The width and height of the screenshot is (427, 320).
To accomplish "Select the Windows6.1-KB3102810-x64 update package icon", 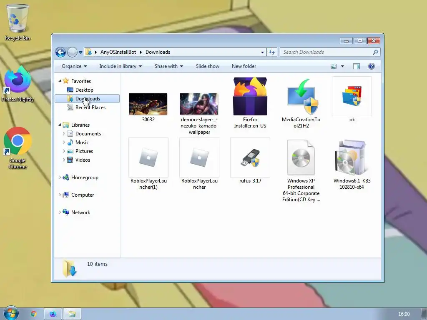I will click(x=351, y=157).
